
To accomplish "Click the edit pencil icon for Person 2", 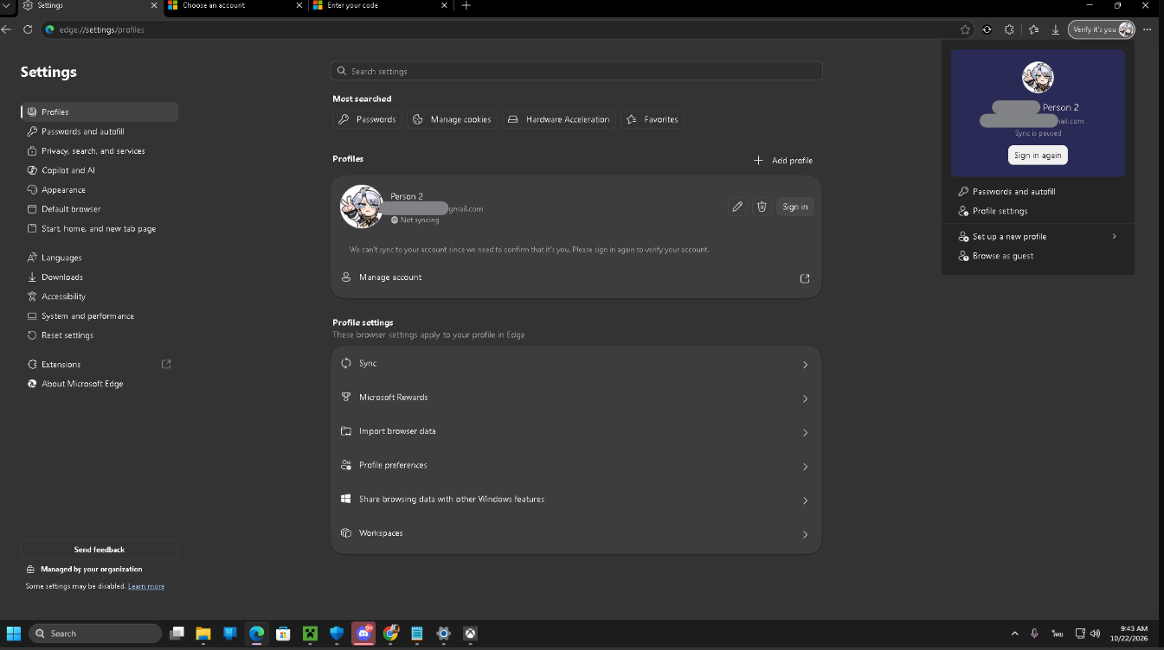I will tap(737, 207).
